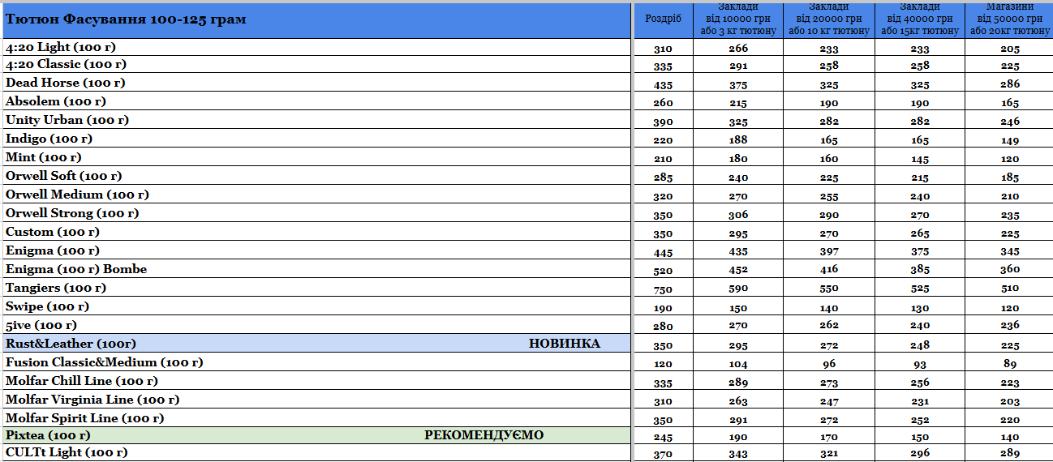Screen dimensions: 1053x462
Task: Select the 'Магазини від 50000 грн' column header
Action: [1010, 19]
